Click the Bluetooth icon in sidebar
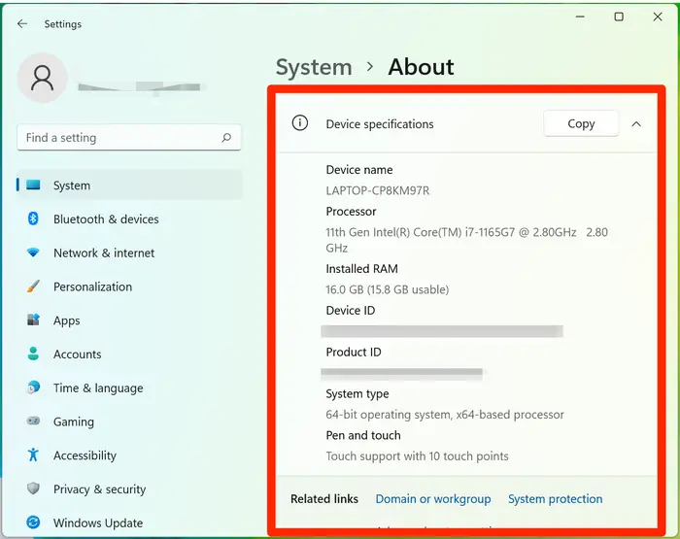 pyautogui.click(x=33, y=219)
